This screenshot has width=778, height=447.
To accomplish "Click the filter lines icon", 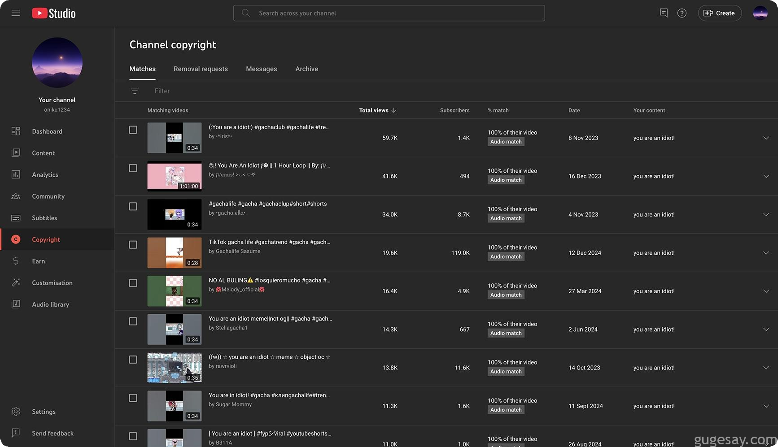I will click(x=135, y=91).
